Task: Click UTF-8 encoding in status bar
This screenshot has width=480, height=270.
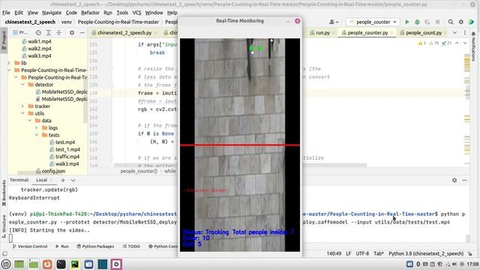Action: [362, 253]
